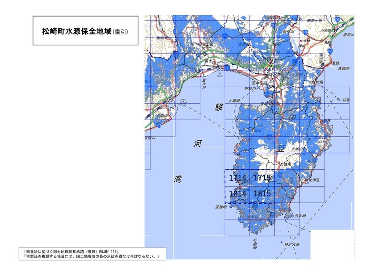Select the 天城山 mountain label
This screenshot has width=392, height=277.
coord(297,149)
